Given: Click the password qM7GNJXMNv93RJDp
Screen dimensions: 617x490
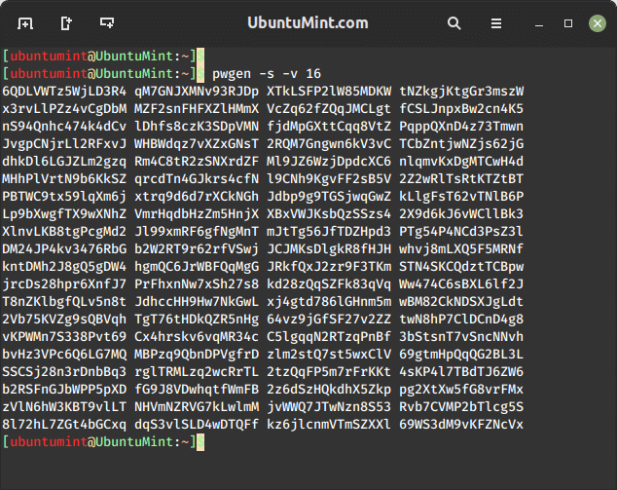Looking at the screenshot, I should coord(197,92).
